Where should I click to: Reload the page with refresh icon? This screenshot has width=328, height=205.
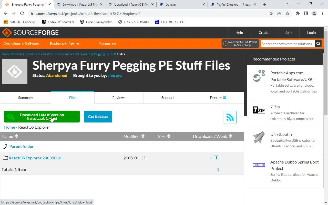(x=22, y=14)
